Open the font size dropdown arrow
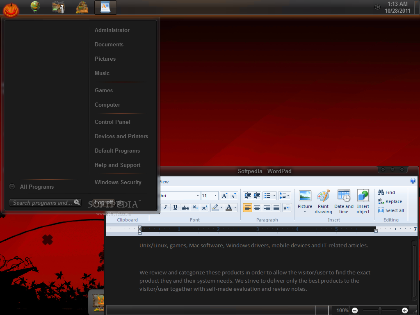The width and height of the screenshot is (420, 315). point(215,196)
